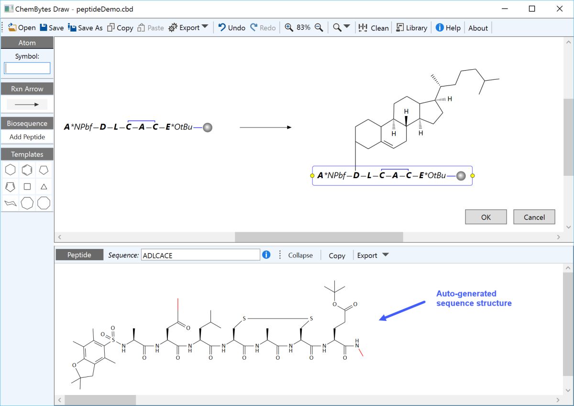Choose the cyclopropane triangle template

[44, 186]
